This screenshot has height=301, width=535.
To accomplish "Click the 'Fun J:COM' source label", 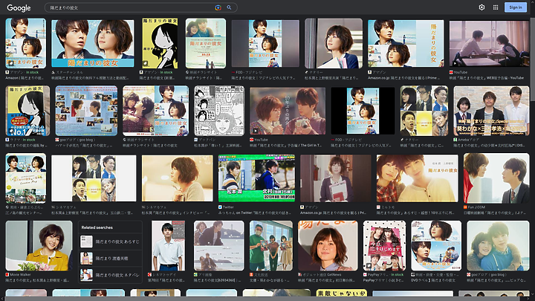I will point(474,207).
